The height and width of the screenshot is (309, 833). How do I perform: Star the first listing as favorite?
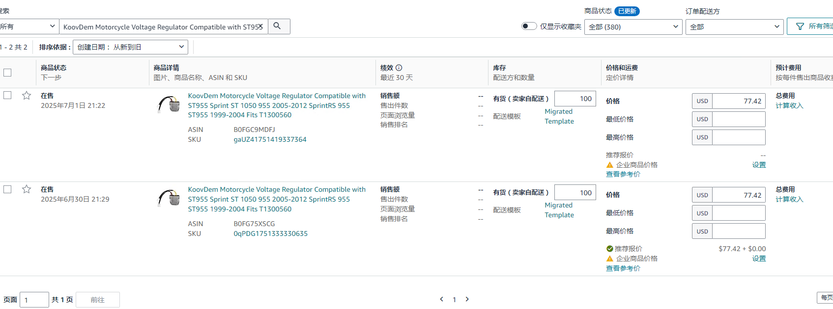27,96
